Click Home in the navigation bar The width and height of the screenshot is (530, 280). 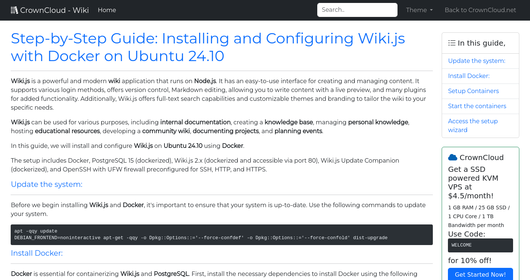(107, 10)
